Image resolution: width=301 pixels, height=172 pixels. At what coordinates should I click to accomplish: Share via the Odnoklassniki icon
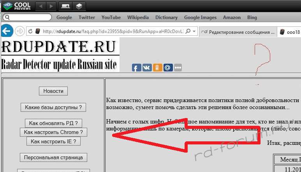point(157,68)
